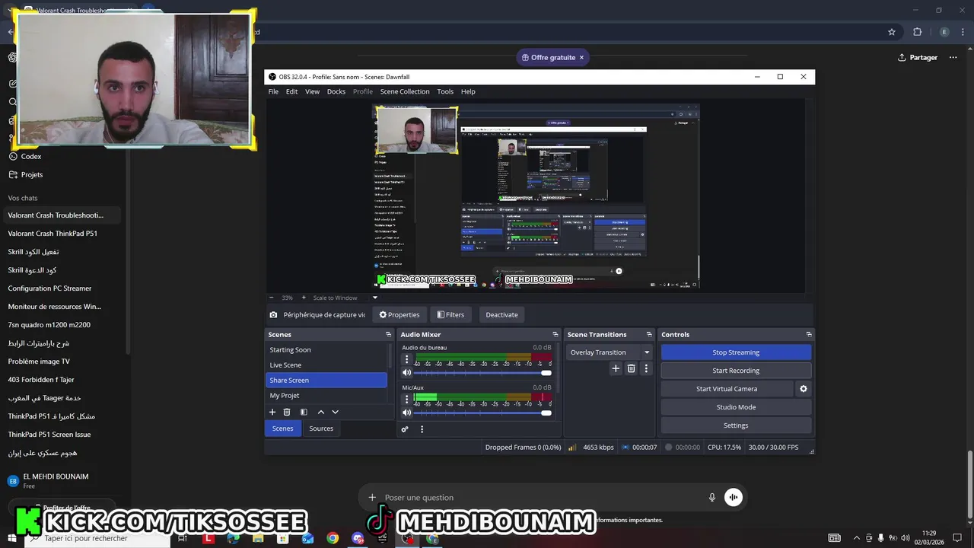Open scene filters icon in Scenes toolbar

coord(304,412)
